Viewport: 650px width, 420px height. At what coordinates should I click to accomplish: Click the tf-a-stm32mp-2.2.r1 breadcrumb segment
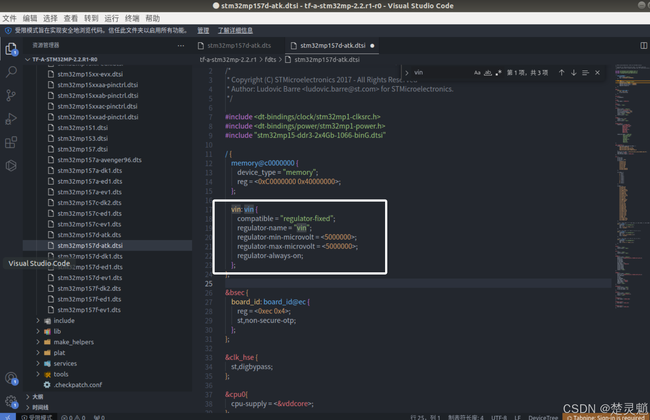[x=228, y=60]
